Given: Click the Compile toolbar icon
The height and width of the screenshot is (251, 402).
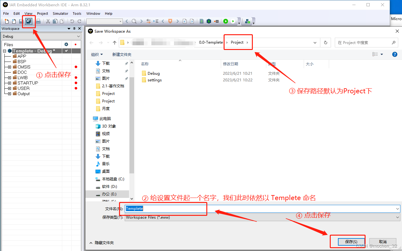Looking at the screenshot, I should click(201, 21).
